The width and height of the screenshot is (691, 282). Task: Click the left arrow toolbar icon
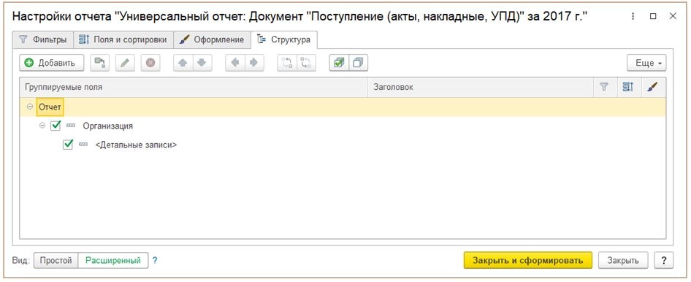[235, 63]
